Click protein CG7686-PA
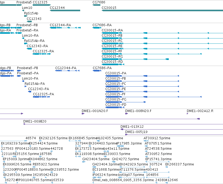223x184 pixels. tap(97, 71)
